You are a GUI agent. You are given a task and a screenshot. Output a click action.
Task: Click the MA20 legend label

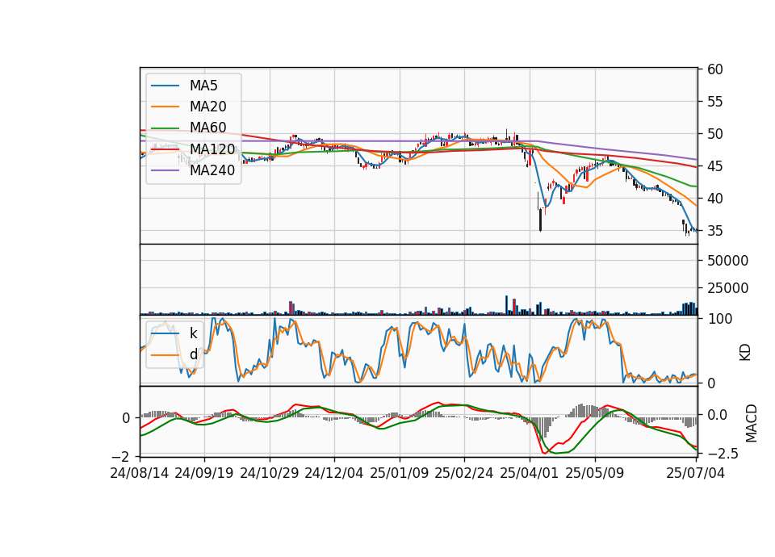pyautogui.click(x=207, y=107)
